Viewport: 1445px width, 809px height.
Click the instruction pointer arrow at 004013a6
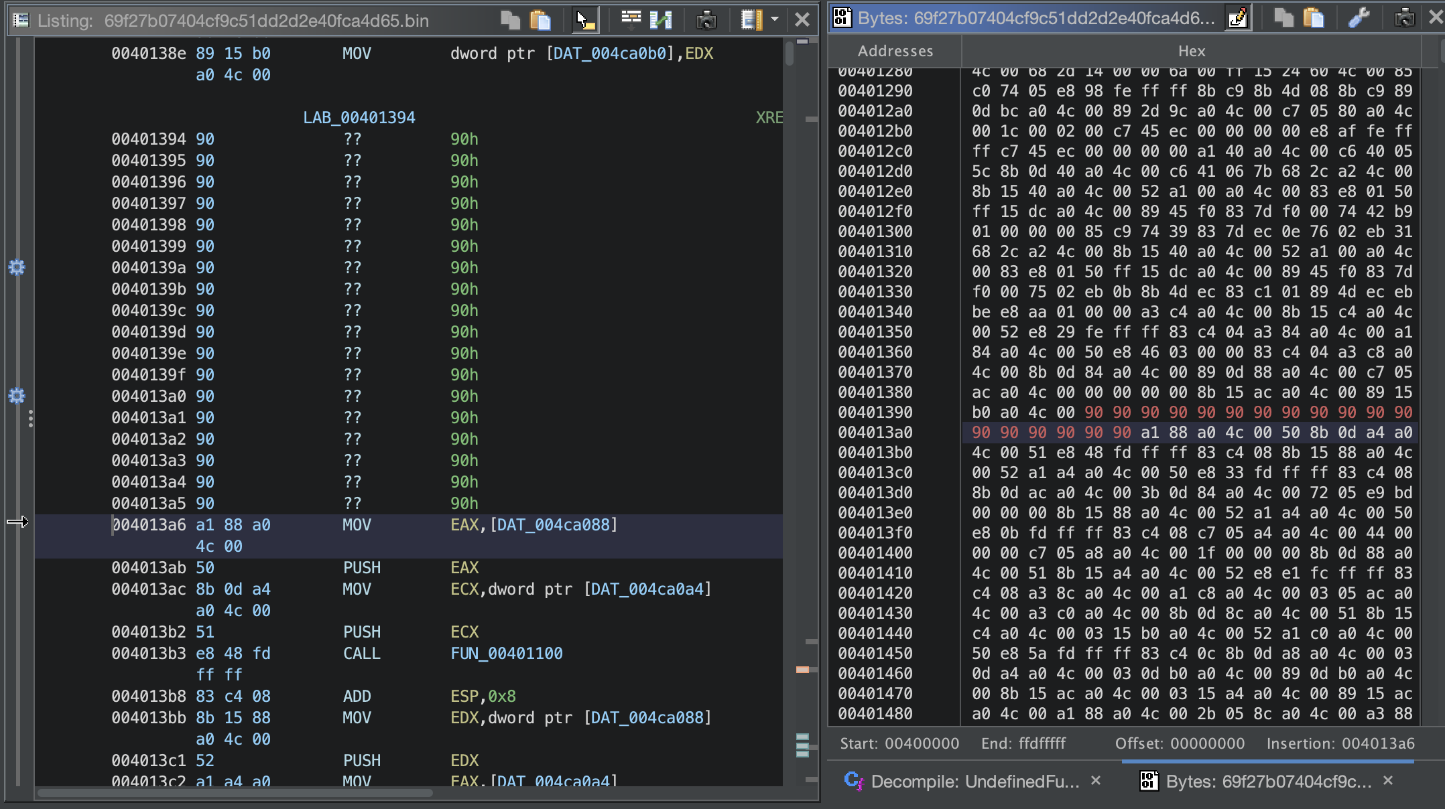click(17, 522)
